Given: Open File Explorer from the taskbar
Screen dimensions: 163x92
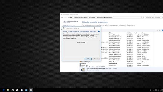Looking at the screenshot, I should click(x=8, y=90).
